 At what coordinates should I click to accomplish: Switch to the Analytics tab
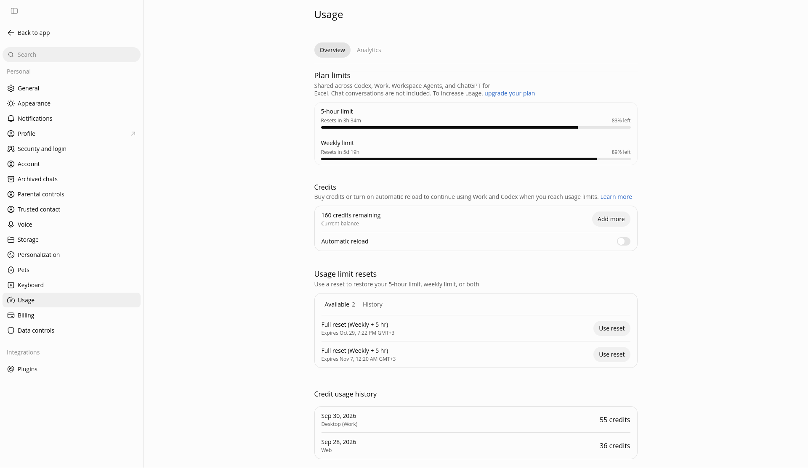point(369,50)
